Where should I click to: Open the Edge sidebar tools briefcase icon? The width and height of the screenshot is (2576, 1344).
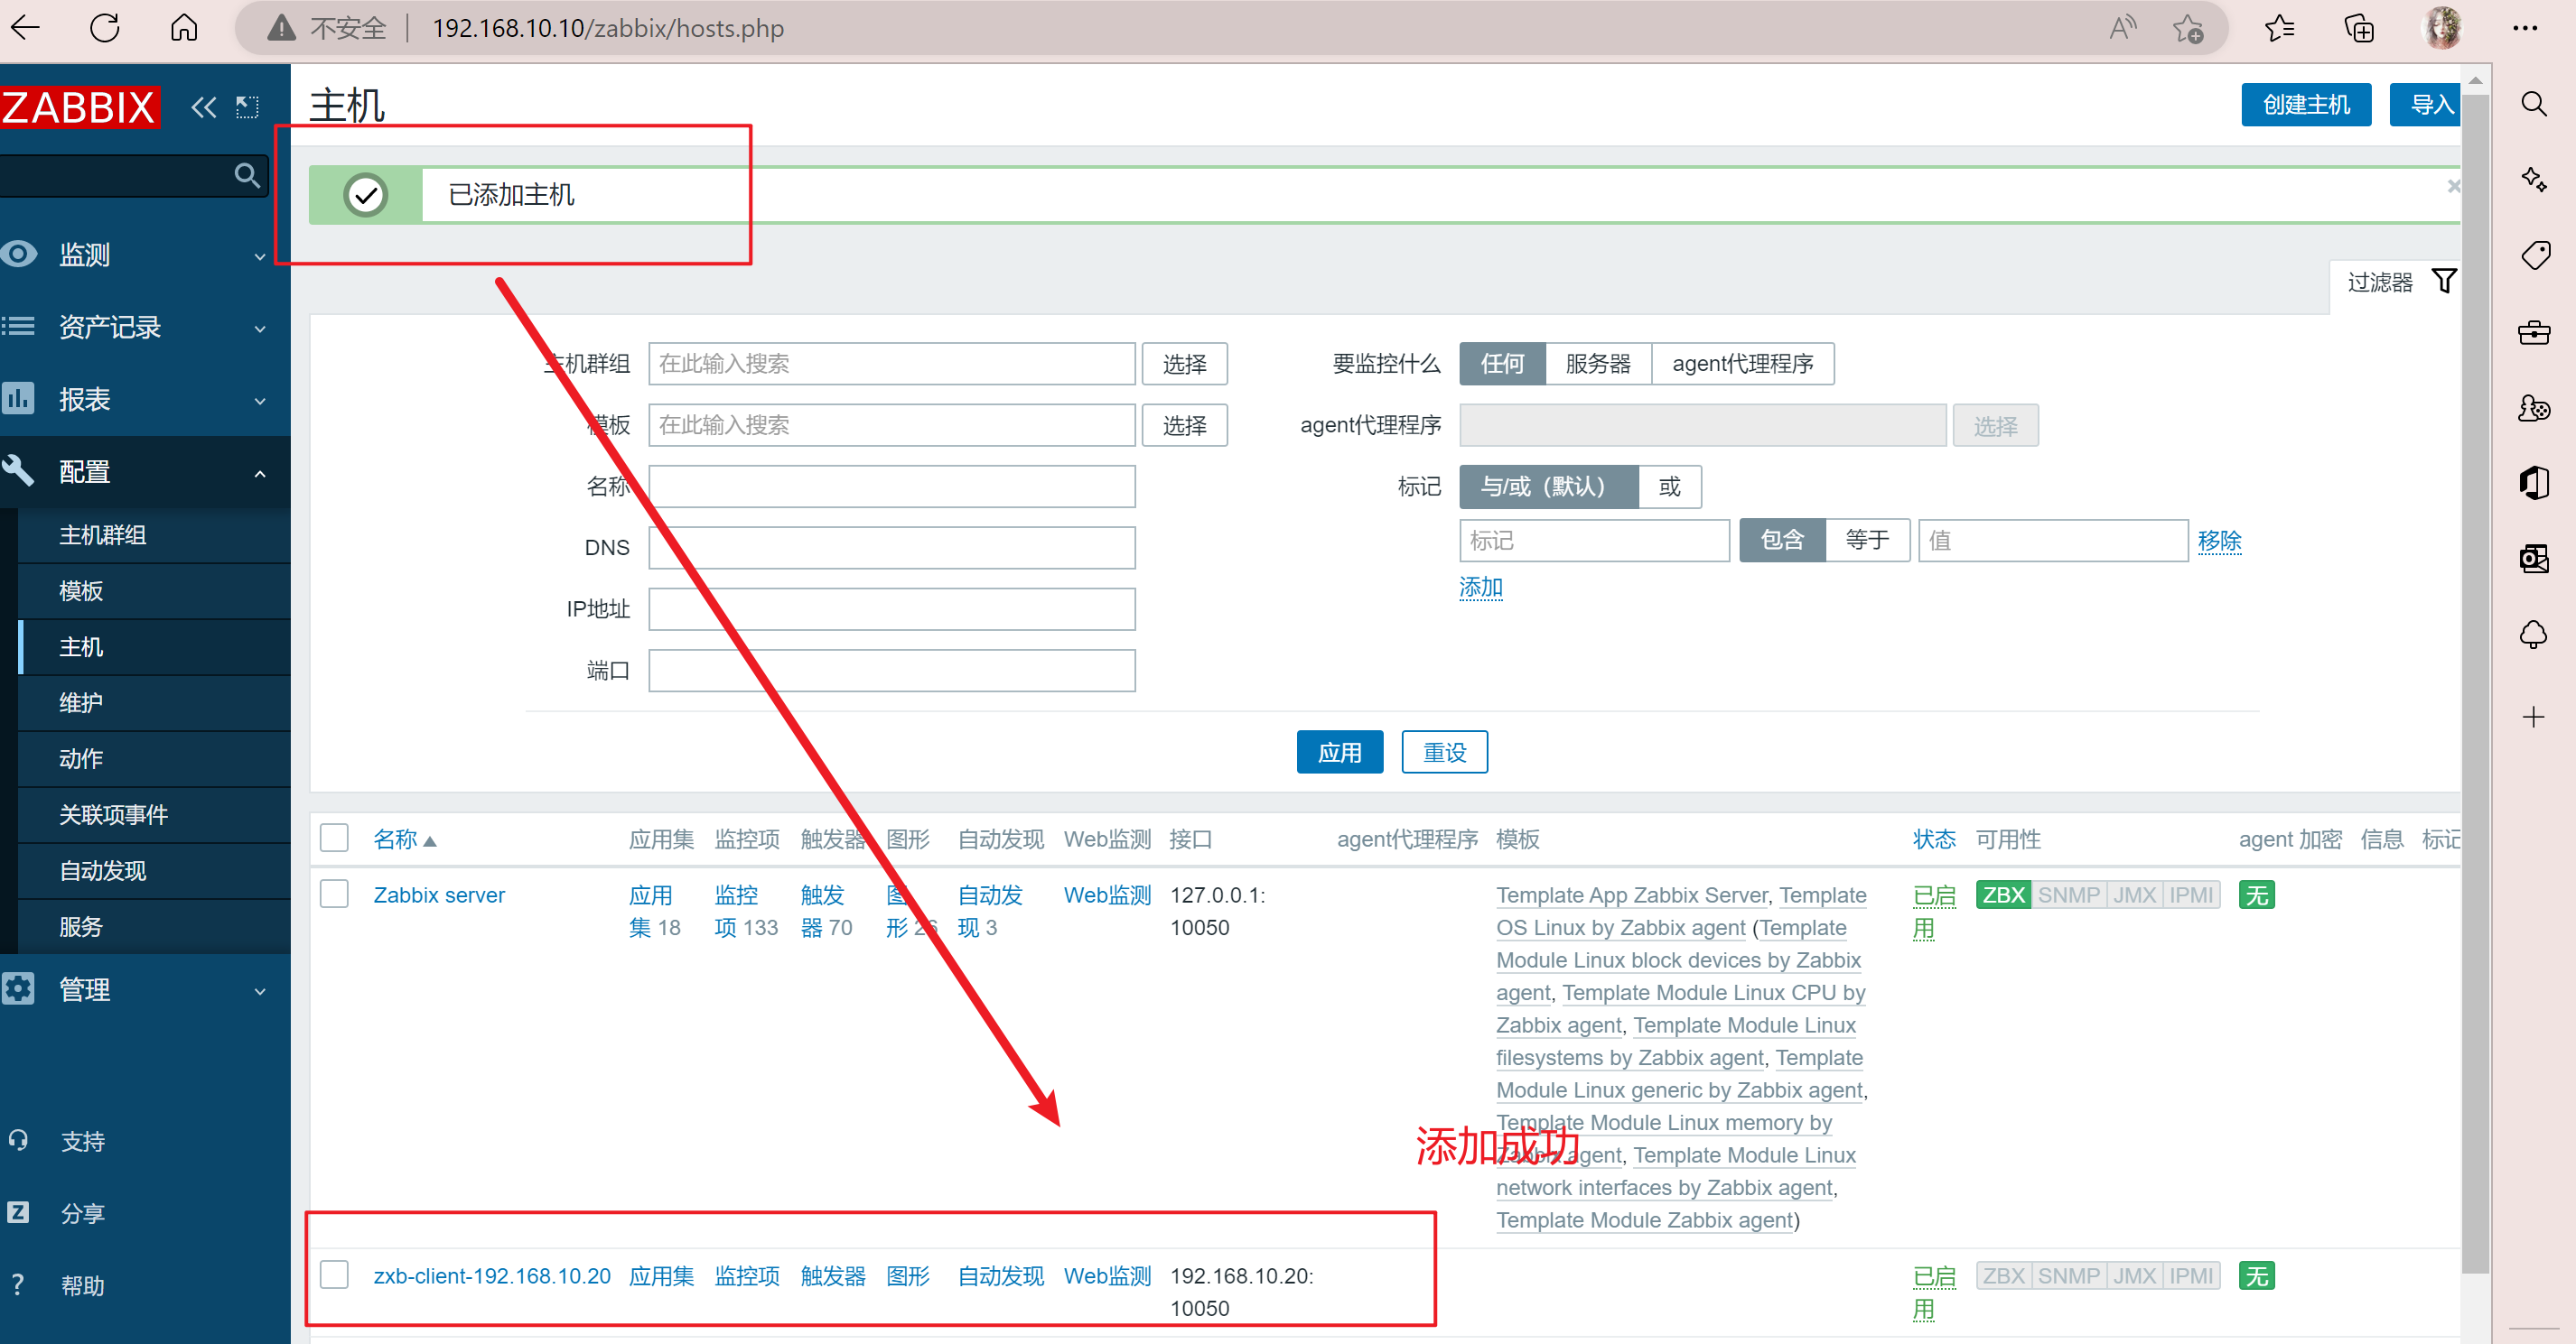point(2533,332)
